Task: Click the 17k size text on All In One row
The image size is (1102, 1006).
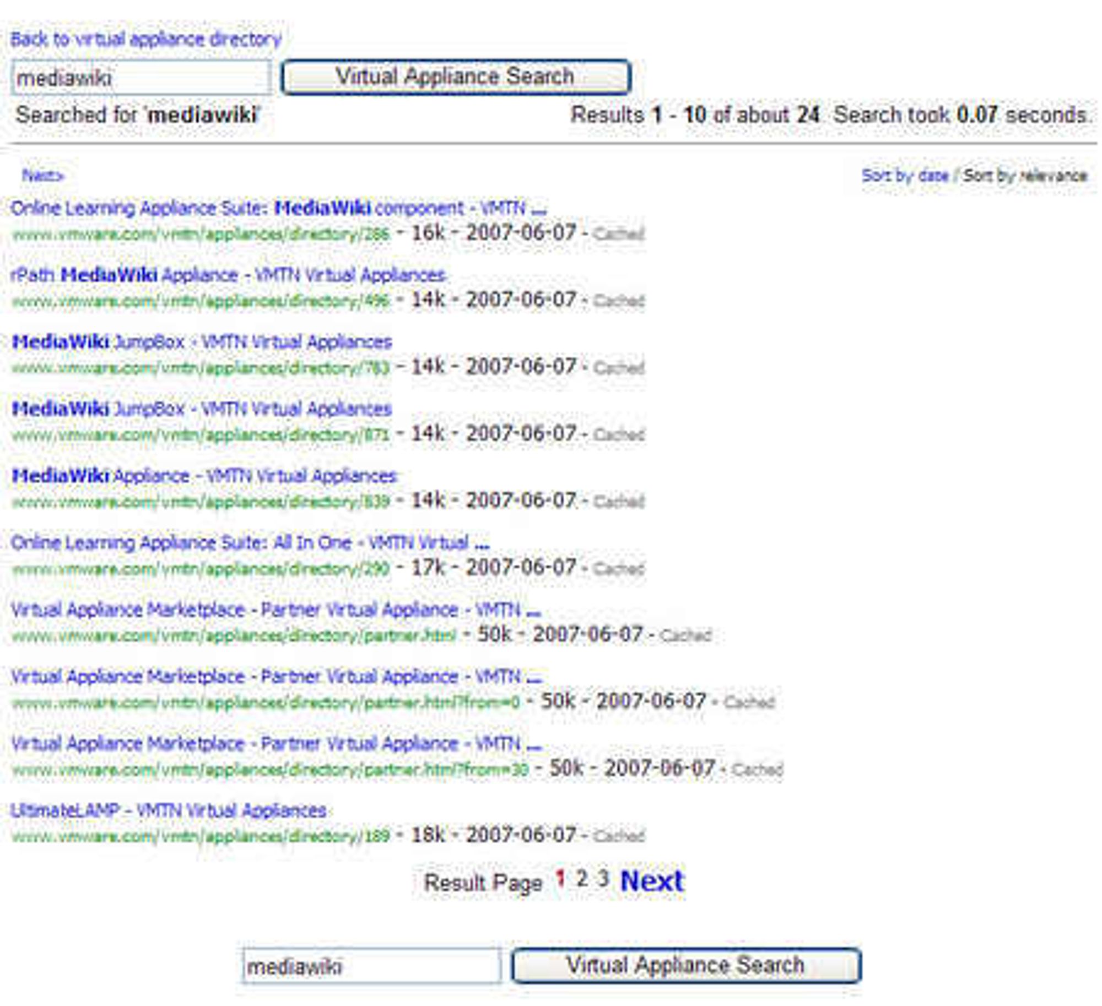Action: click(x=428, y=567)
